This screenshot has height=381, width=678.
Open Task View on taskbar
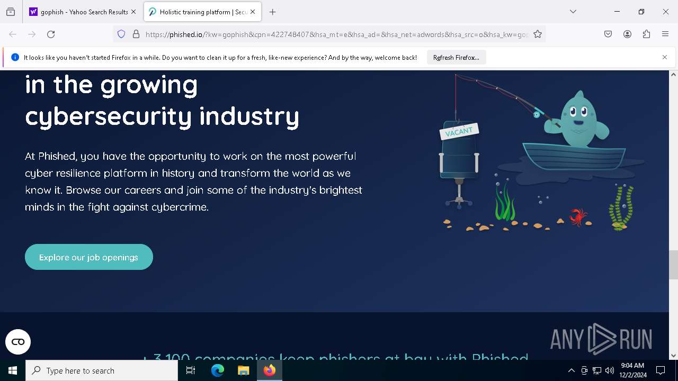coord(191,370)
